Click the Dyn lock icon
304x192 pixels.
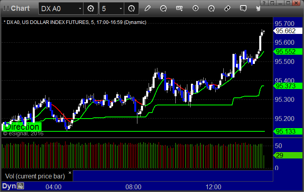click(20, 186)
